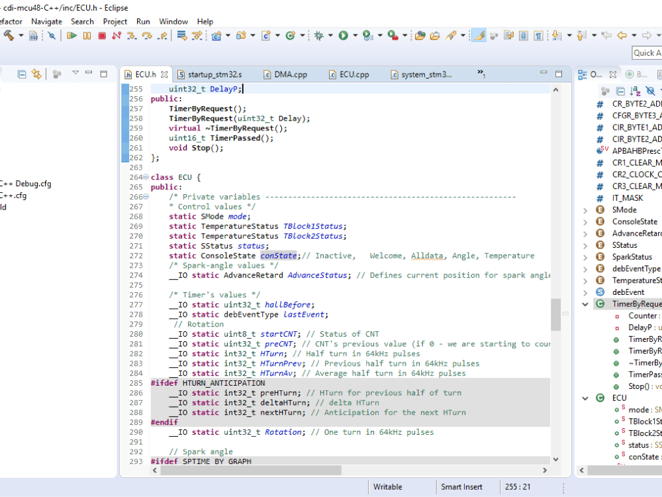Click the Suspend debug button
662x497 pixels.
pos(87,36)
